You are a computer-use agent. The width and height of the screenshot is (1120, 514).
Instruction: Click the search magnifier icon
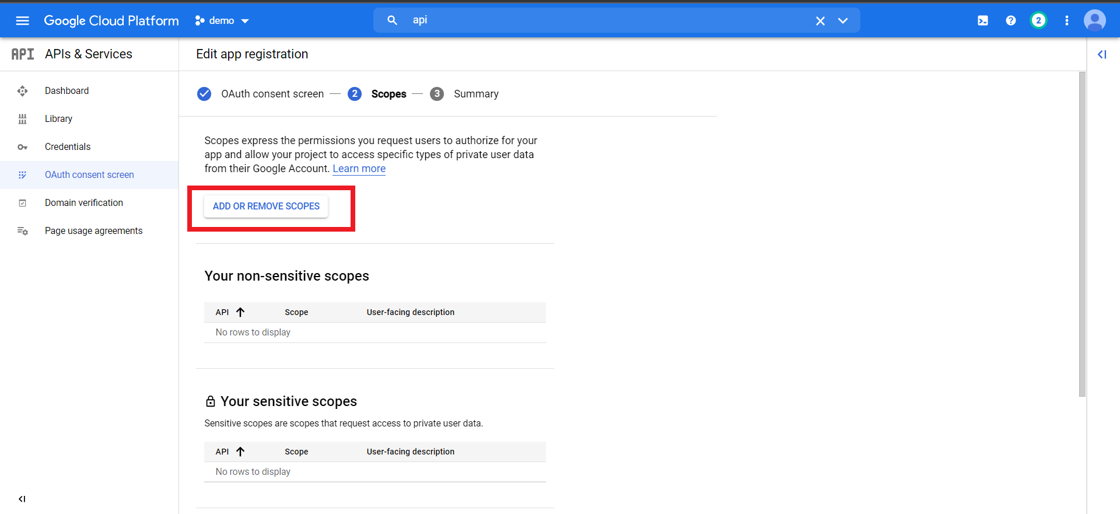pyautogui.click(x=393, y=20)
